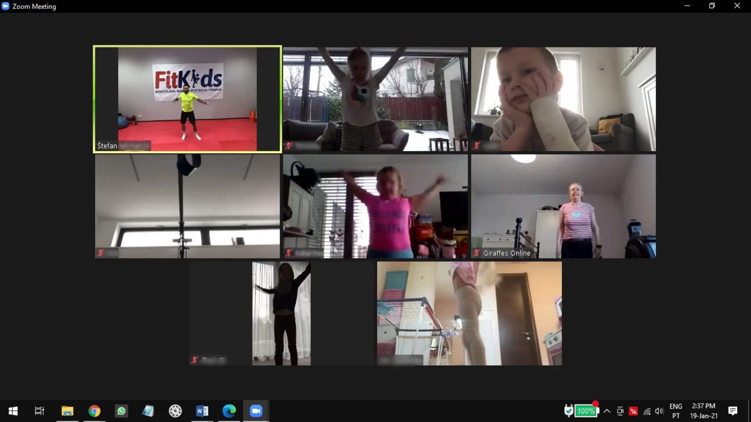
Task: Click the Zoom Meeting window title icon
Action: [x=5, y=6]
